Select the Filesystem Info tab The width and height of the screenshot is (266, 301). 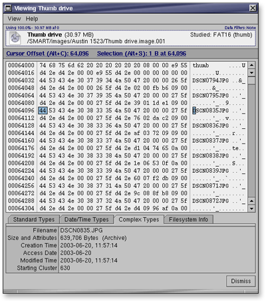pos(188,219)
